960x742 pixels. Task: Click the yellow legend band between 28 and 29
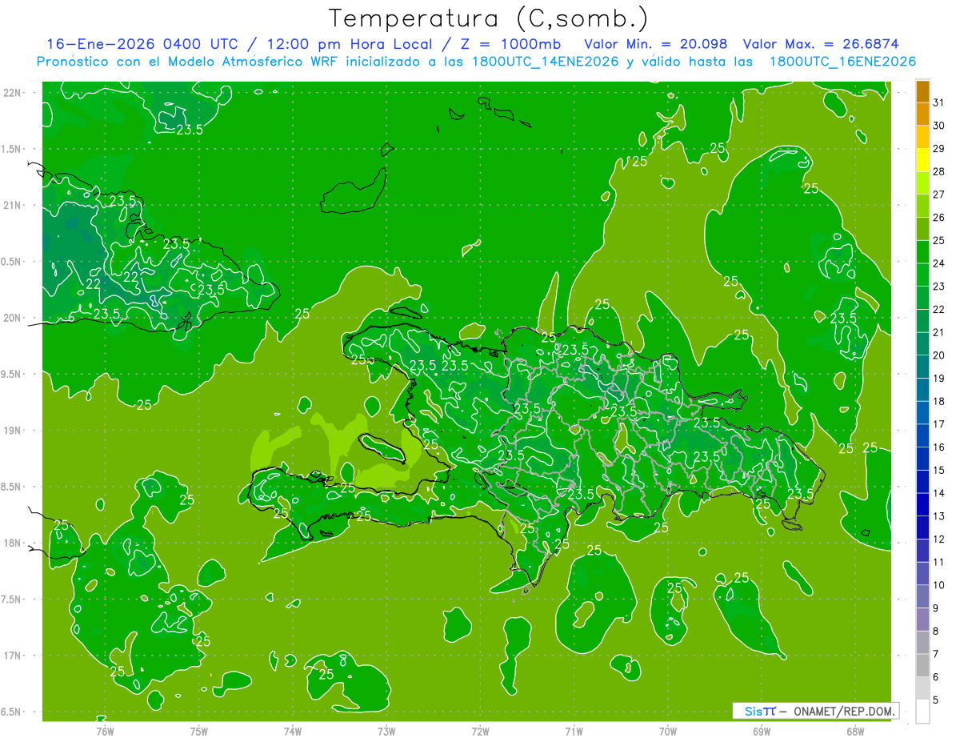click(922, 160)
